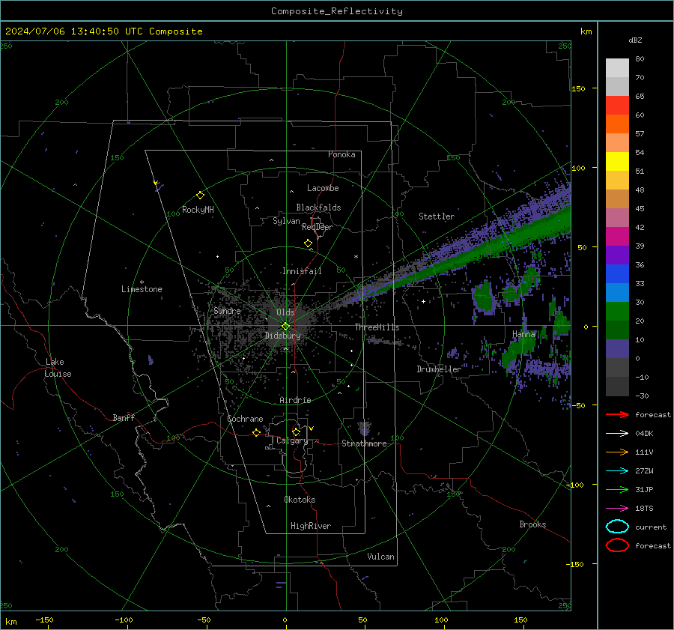674x630 pixels.
Task: Click the yellow diamond marker below RedDeer
Action: click(308, 243)
